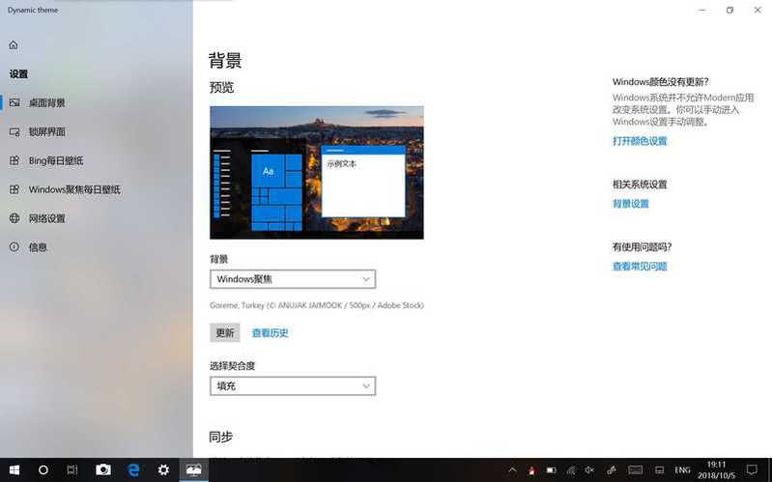Click the 查看常见问题 FAQ link

pos(639,267)
